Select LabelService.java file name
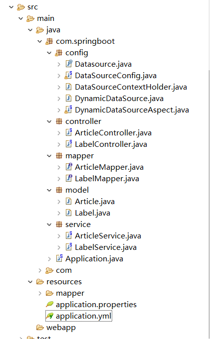 tap(106, 247)
